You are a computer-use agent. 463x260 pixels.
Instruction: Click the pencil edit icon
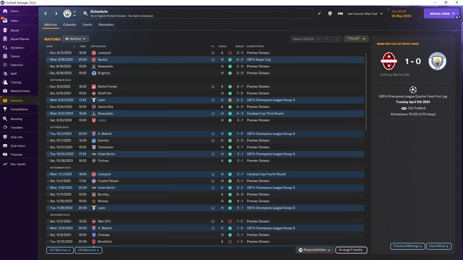[319, 14]
